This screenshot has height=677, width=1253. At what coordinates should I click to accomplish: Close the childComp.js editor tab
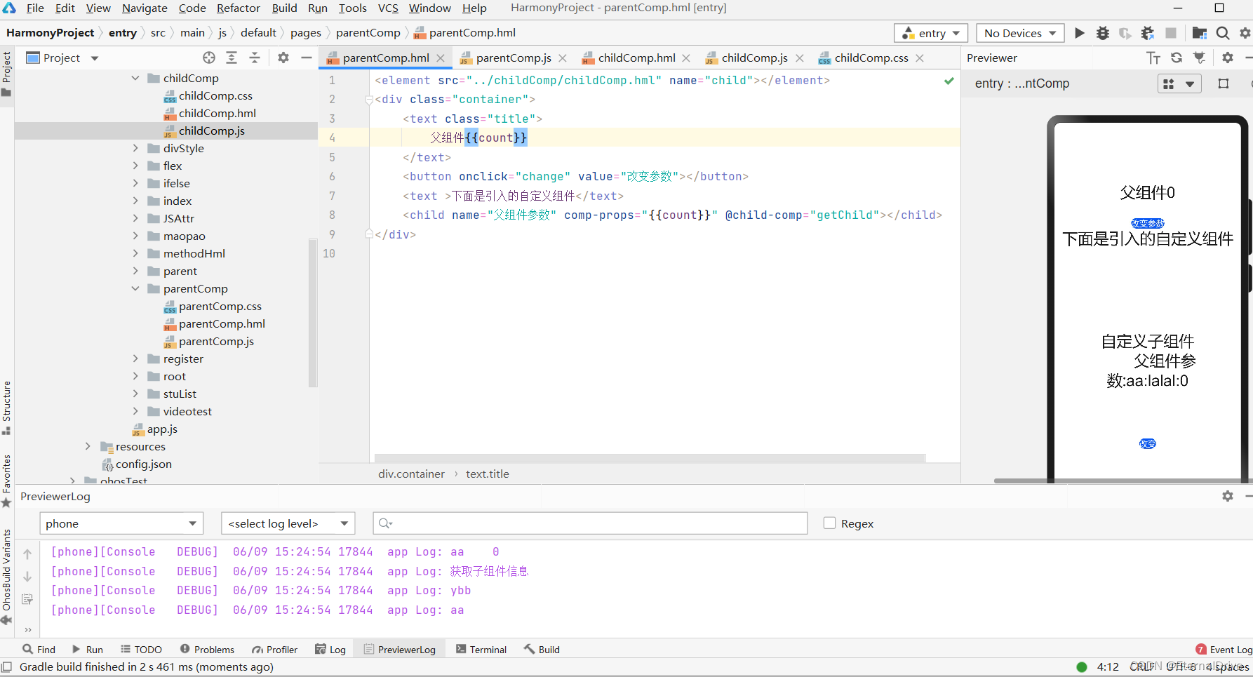(x=800, y=58)
